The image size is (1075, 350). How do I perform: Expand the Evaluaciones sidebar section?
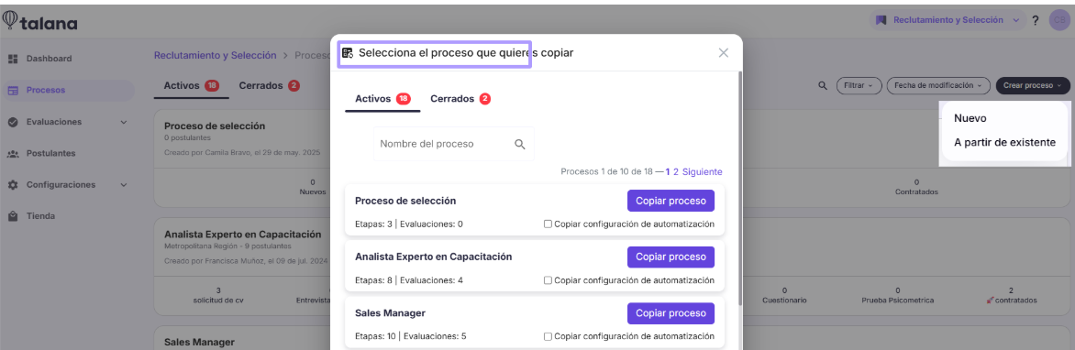pos(124,122)
